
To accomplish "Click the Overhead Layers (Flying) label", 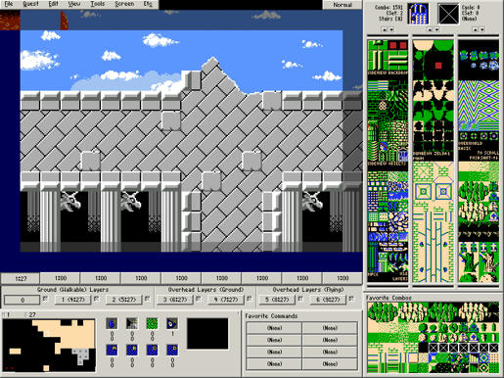I will 308,290.
